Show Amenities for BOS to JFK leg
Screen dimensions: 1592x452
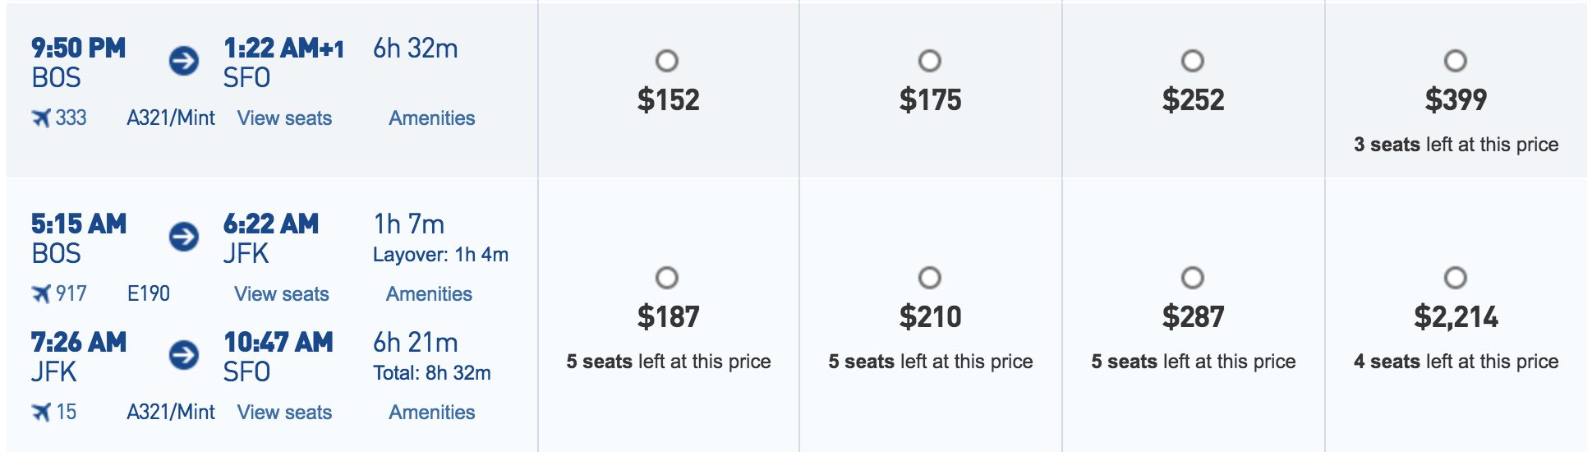(x=430, y=294)
